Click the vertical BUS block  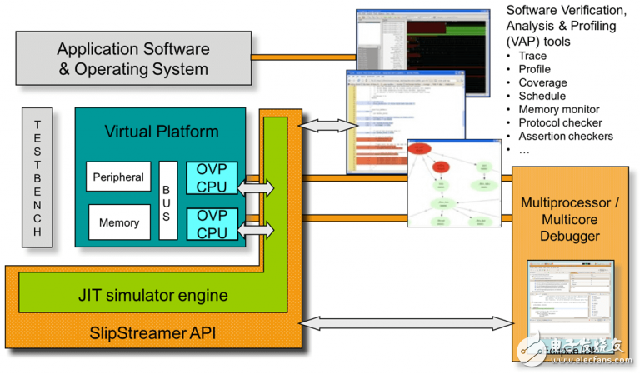tap(168, 200)
